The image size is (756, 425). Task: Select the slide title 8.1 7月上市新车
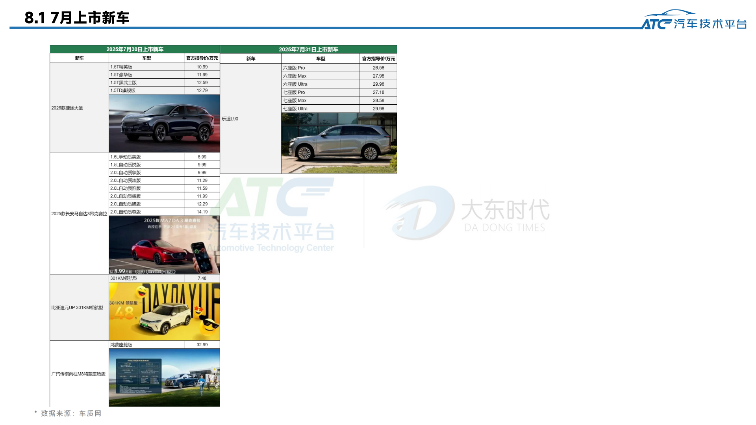(77, 18)
